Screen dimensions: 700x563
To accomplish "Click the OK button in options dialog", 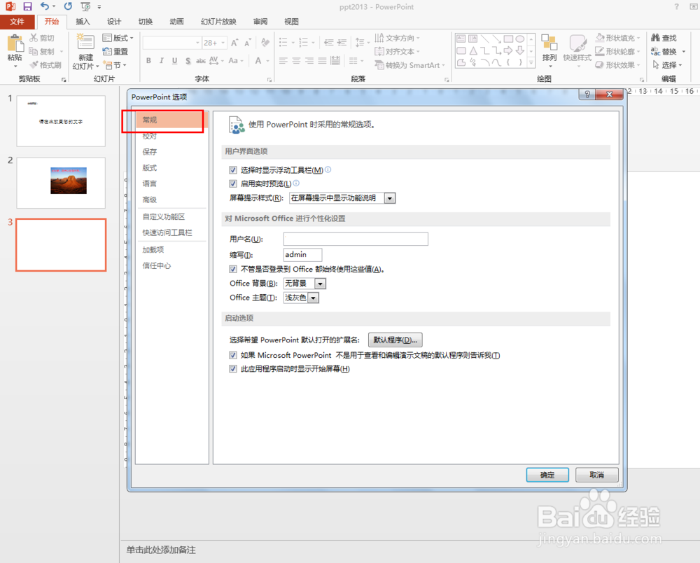I will tap(547, 475).
